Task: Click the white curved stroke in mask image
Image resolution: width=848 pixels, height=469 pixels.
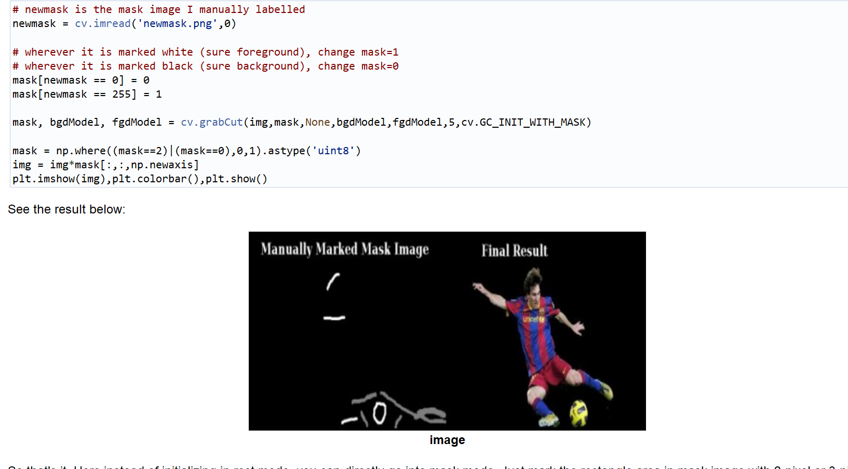Action: pyautogui.click(x=333, y=282)
